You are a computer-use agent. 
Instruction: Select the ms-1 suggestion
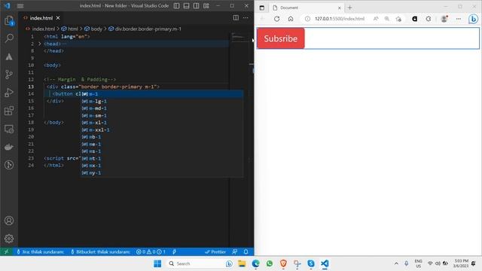pyautogui.click(x=162, y=151)
